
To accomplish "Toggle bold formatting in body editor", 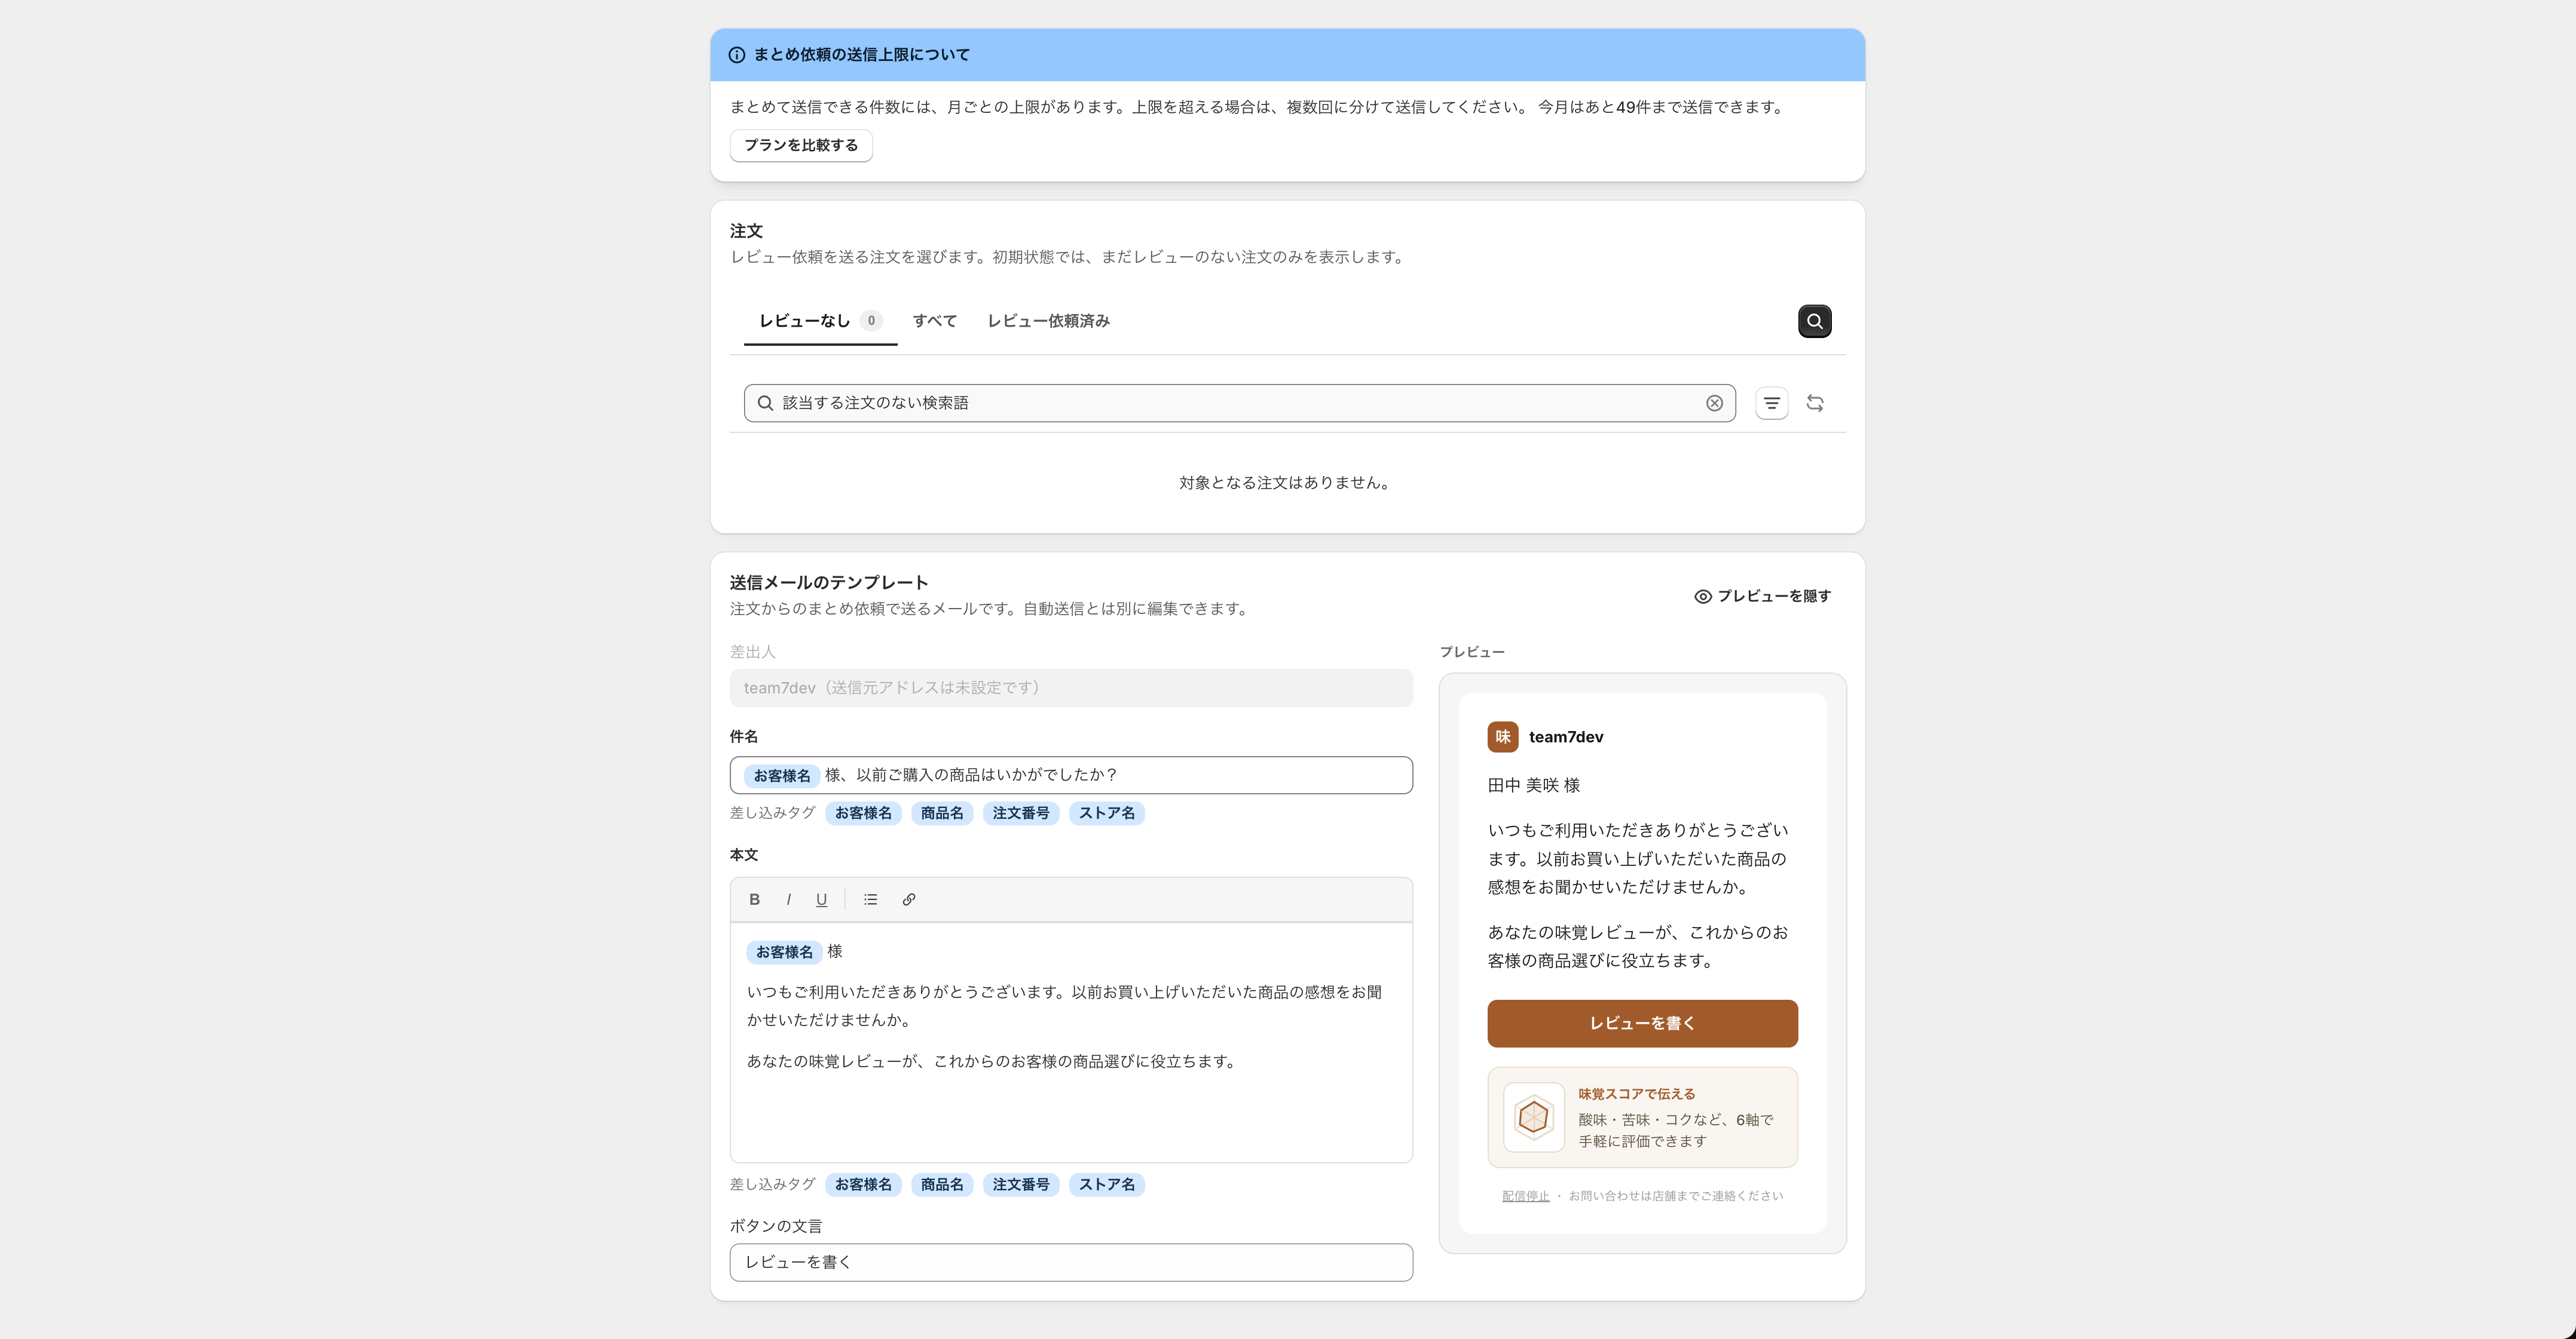I will (754, 899).
